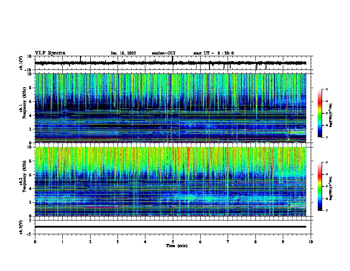Click time axis tick label "5" above Time (min)
The image size is (350, 271).
pyautogui.click(x=173, y=242)
